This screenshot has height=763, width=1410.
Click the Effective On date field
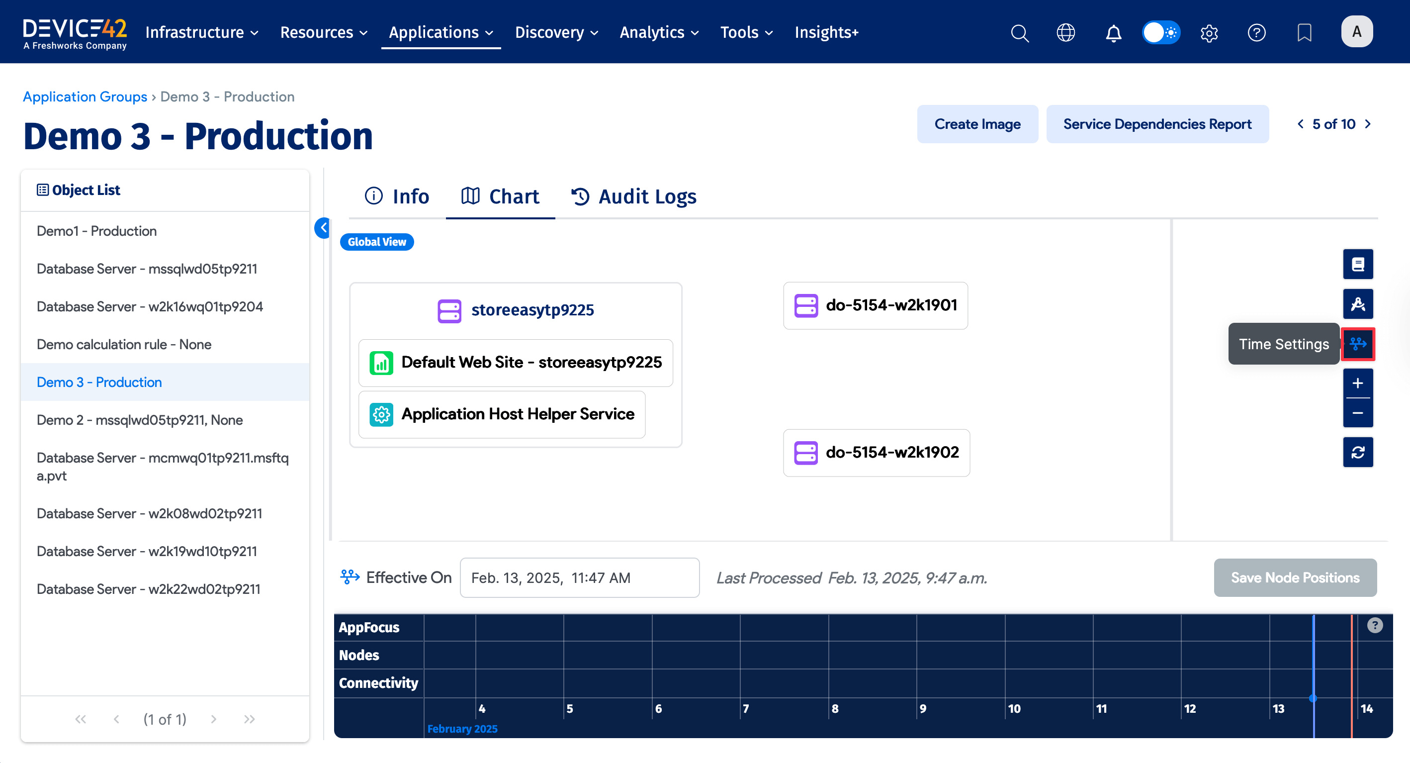click(579, 578)
